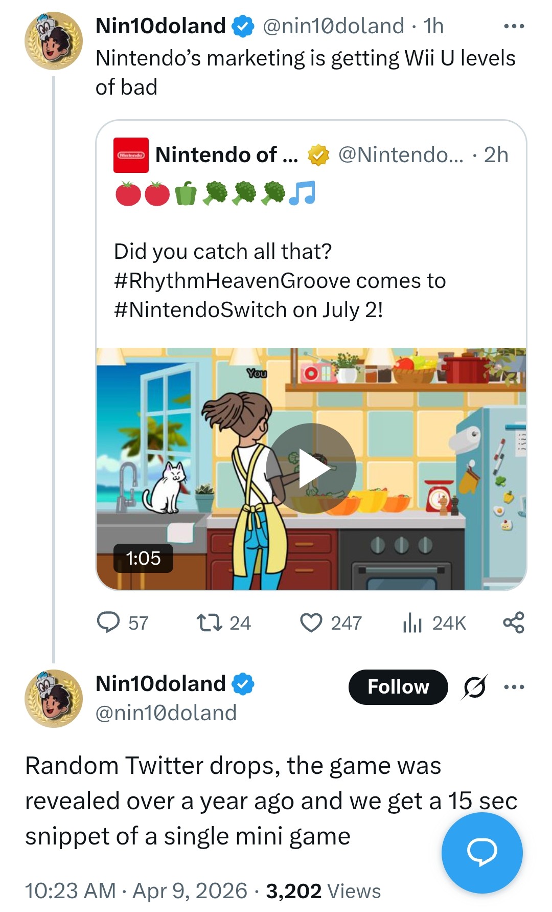The width and height of the screenshot is (552, 912).
Task: Click the 3,202 Views count
Action: click(x=323, y=891)
